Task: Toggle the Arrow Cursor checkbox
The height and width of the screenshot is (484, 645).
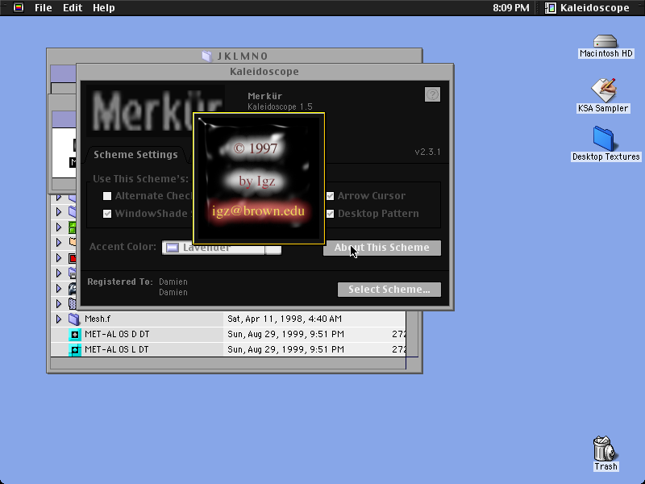Action: [x=330, y=196]
